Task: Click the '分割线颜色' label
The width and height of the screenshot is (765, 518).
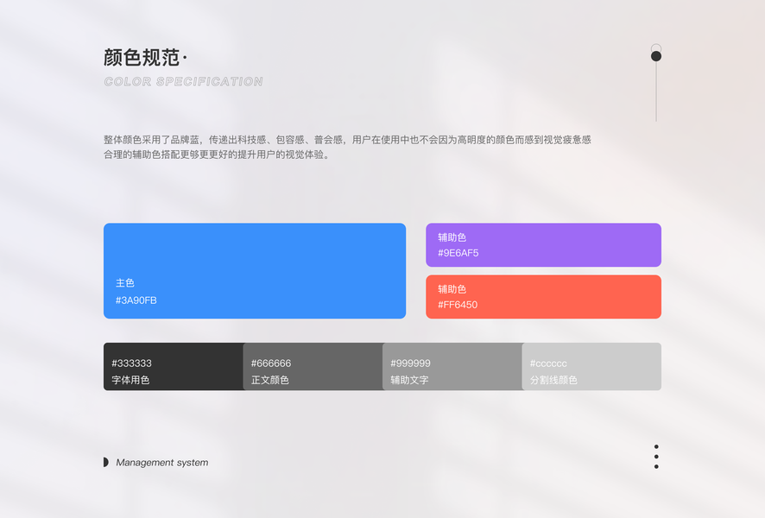Action: pos(553,380)
